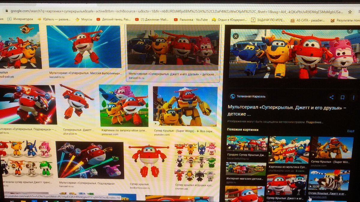Open the Разминка - YouTube bookmark
Image resolution: width=360 pixels, height=202 pixels.
point(191,19)
